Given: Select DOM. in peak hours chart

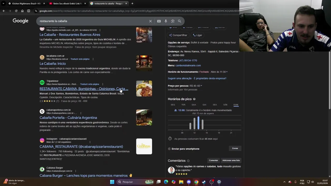Looking at the screenshot, I should (x=236, y=105).
